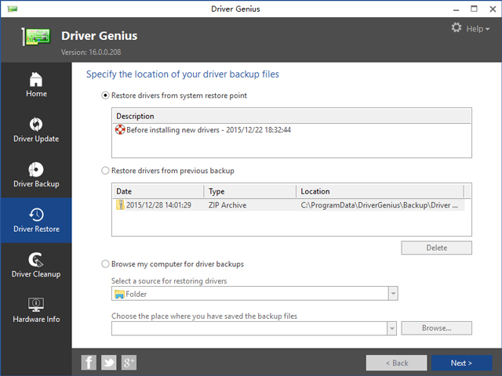
Task: Open the Driver Update section
Action: tap(36, 130)
